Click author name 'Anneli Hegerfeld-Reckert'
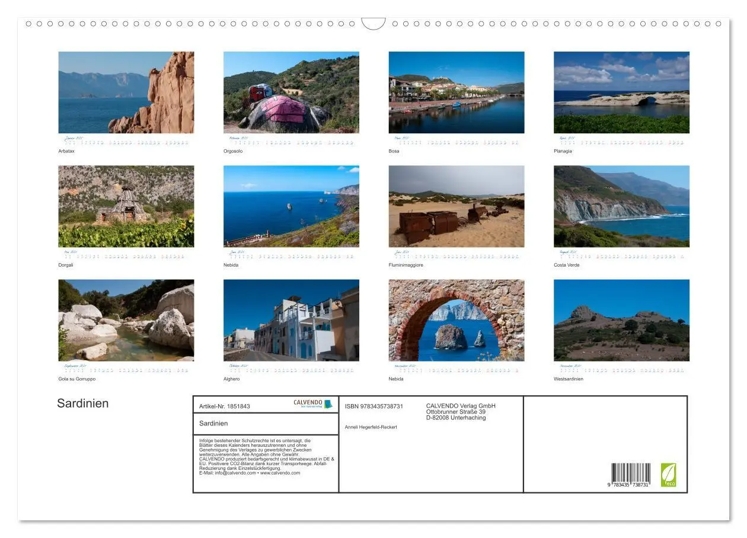 [371, 427]
